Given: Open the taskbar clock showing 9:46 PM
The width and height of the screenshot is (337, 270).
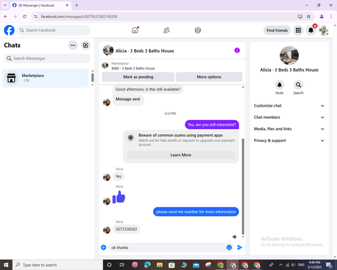Looking at the screenshot, I should [315, 265].
